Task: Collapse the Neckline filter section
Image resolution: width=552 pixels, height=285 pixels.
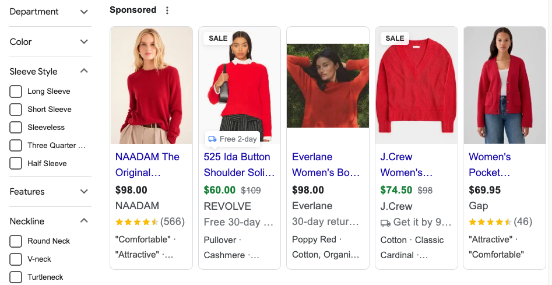Action: coord(84,221)
